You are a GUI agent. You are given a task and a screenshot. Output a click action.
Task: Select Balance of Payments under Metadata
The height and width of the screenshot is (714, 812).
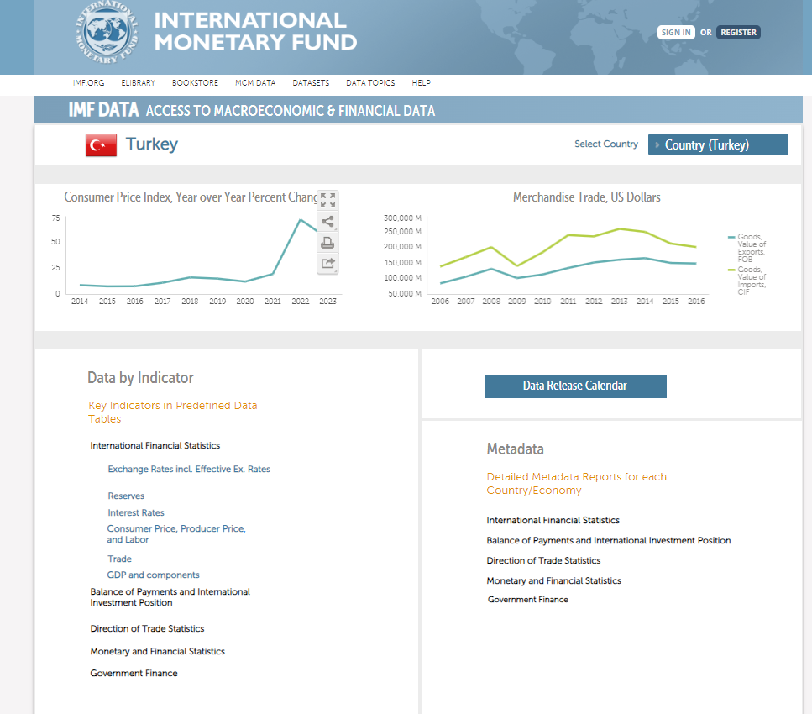coord(609,540)
